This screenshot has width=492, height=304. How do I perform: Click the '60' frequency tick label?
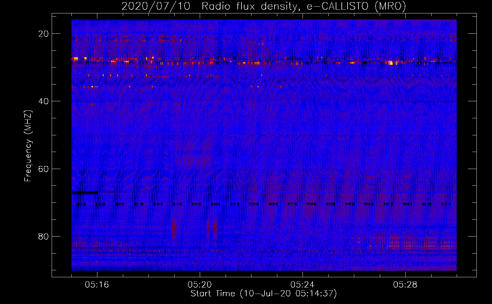43,169
